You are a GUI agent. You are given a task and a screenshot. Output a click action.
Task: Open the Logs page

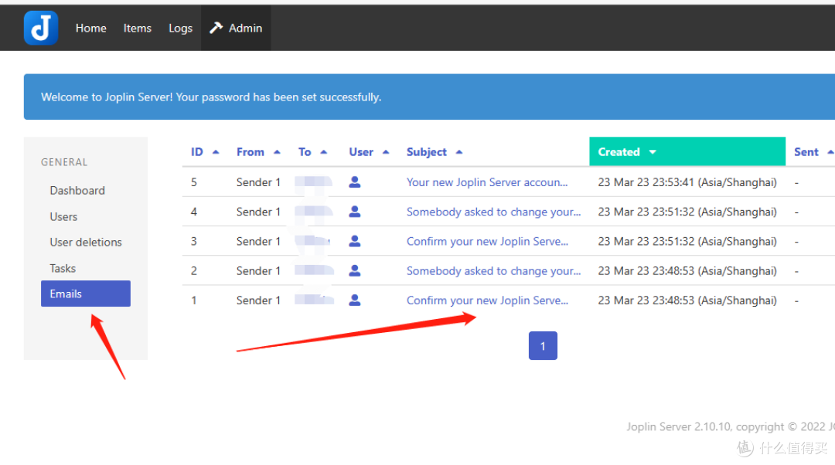click(x=180, y=28)
